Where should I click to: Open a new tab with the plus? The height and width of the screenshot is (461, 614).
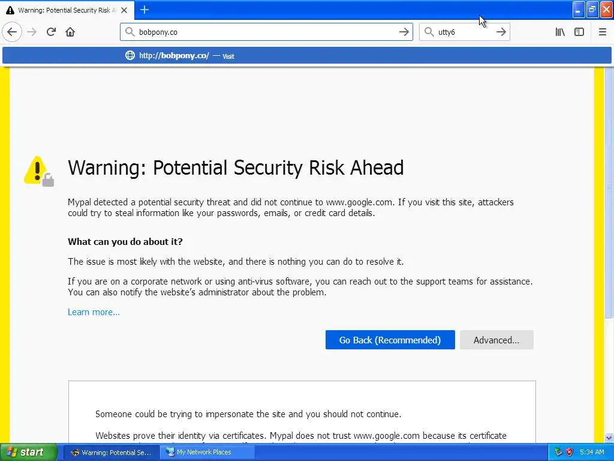145,10
